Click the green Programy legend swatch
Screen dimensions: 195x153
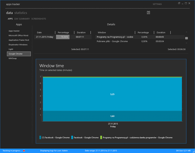point(101,137)
